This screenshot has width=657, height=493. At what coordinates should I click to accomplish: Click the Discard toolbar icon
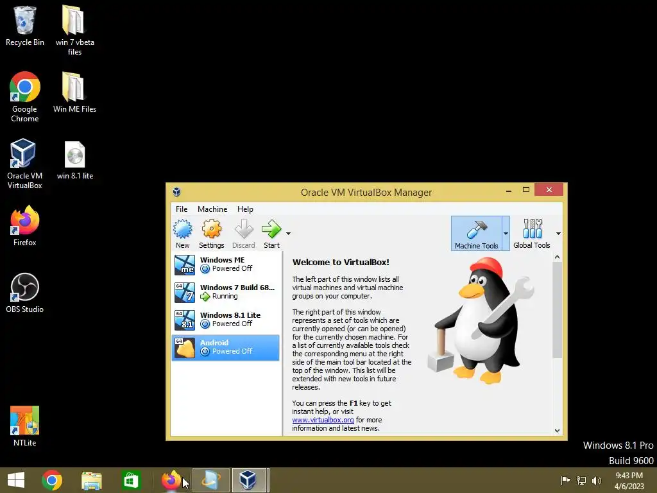click(243, 234)
